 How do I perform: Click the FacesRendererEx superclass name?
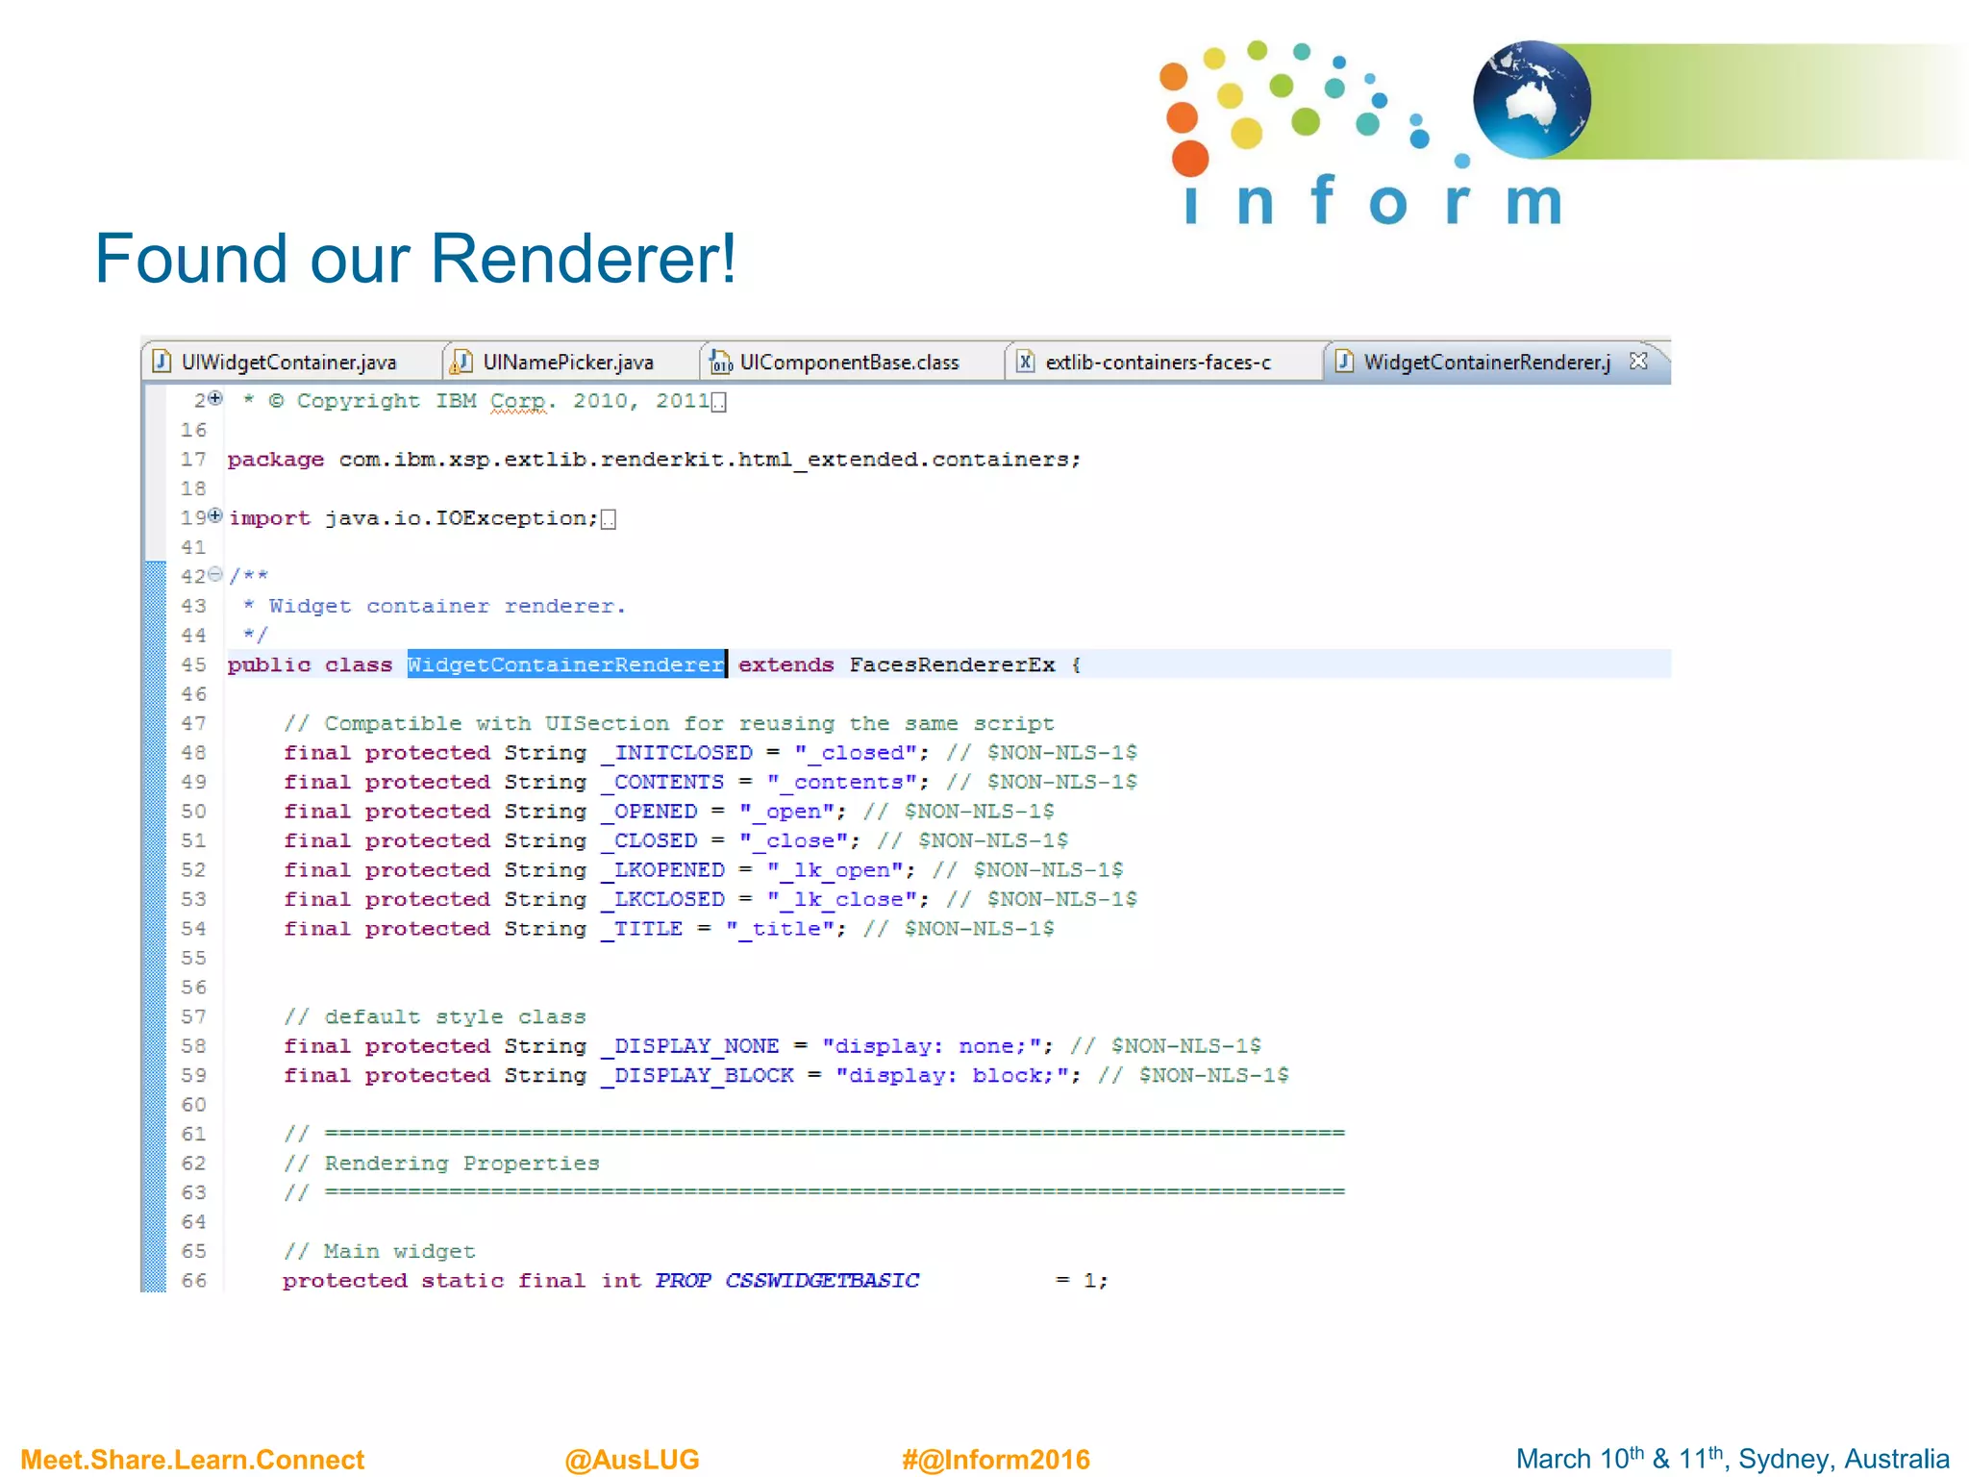pyautogui.click(x=951, y=664)
